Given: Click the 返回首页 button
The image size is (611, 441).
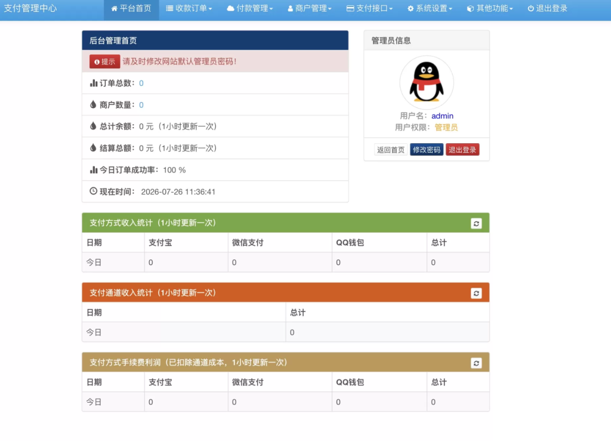Looking at the screenshot, I should click(x=390, y=150).
